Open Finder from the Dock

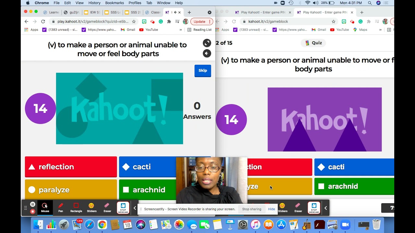click(x=38, y=225)
